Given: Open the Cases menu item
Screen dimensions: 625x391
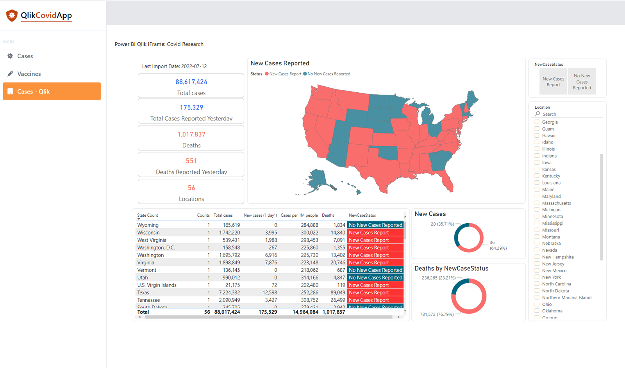Looking at the screenshot, I should tap(25, 56).
